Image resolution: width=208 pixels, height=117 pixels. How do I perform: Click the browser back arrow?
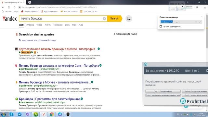coord(3,7)
